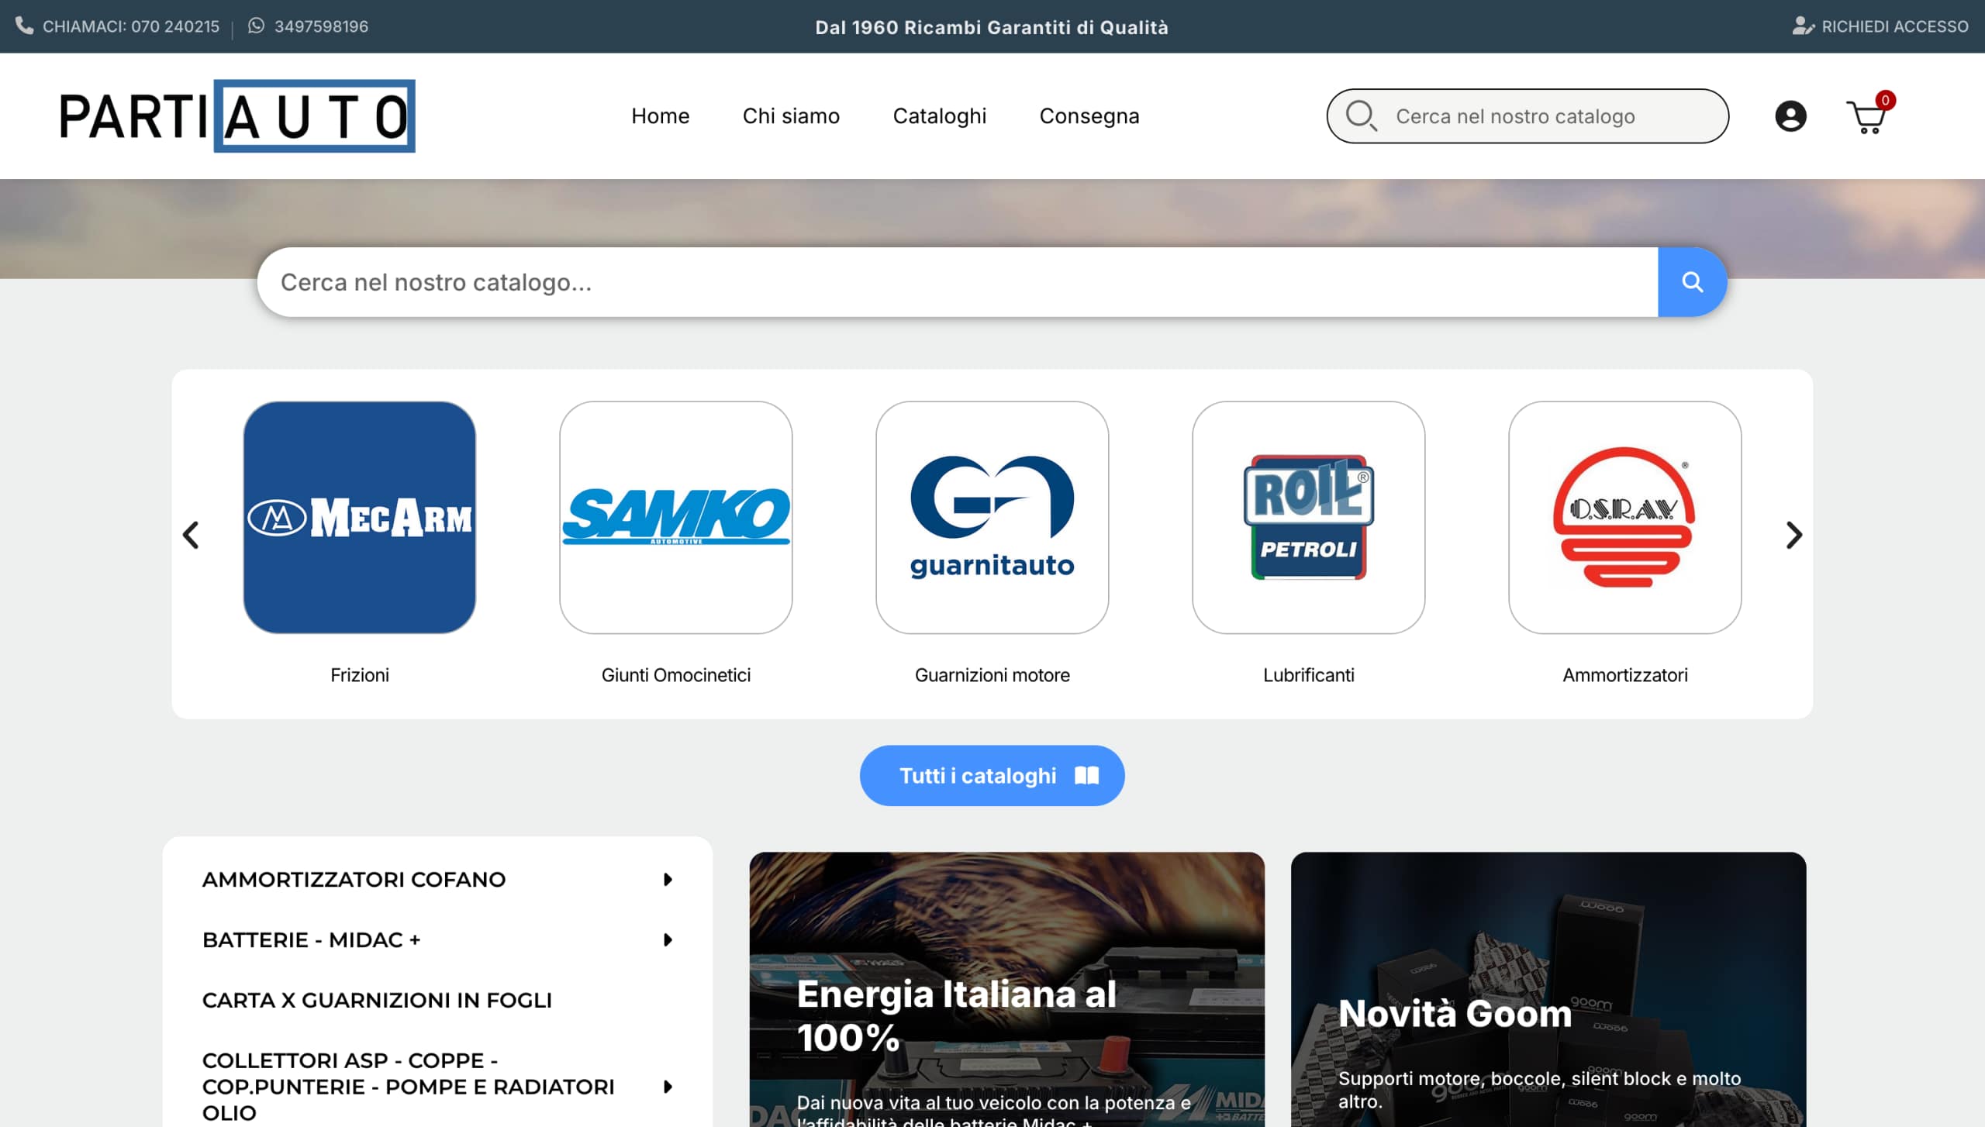Click the WhatsApp number 3497598196
This screenshot has width=1985, height=1127.
click(320, 26)
